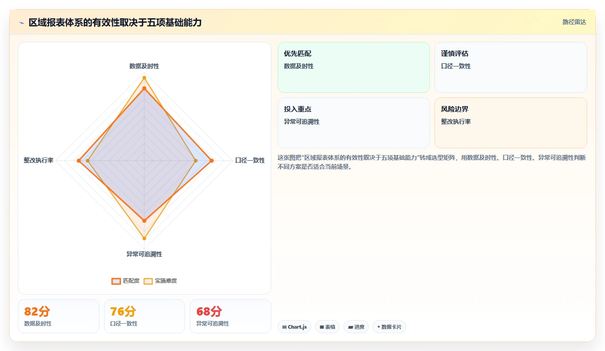Image resolution: width=605 pixels, height=351 pixels.
Task: Click the 路径雷达 label in the header
Action: pos(574,22)
